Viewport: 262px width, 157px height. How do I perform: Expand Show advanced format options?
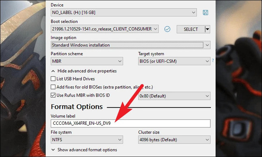point(84,150)
